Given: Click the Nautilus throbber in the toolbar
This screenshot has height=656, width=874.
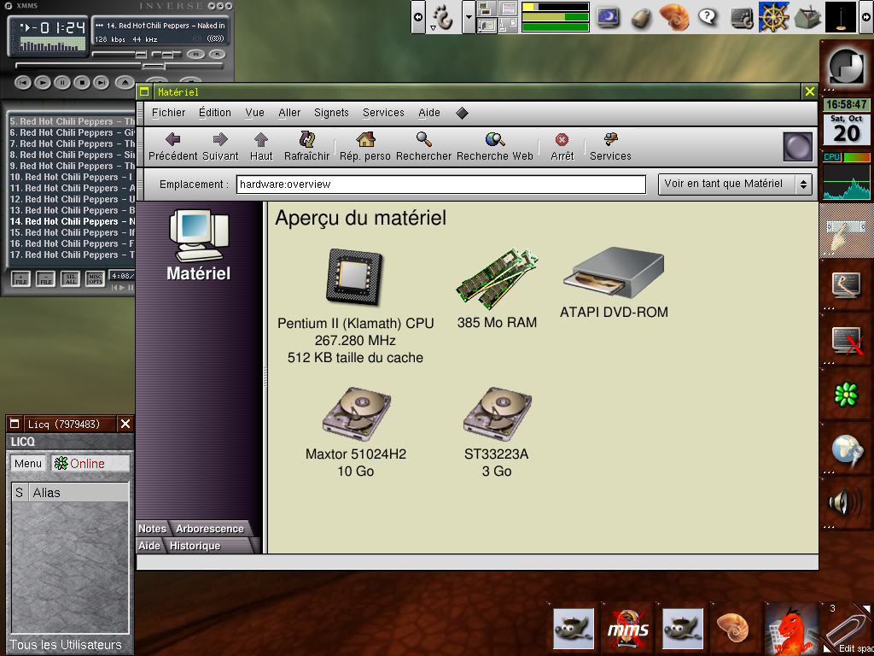Looking at the screenshot, I should coord(798,147).
